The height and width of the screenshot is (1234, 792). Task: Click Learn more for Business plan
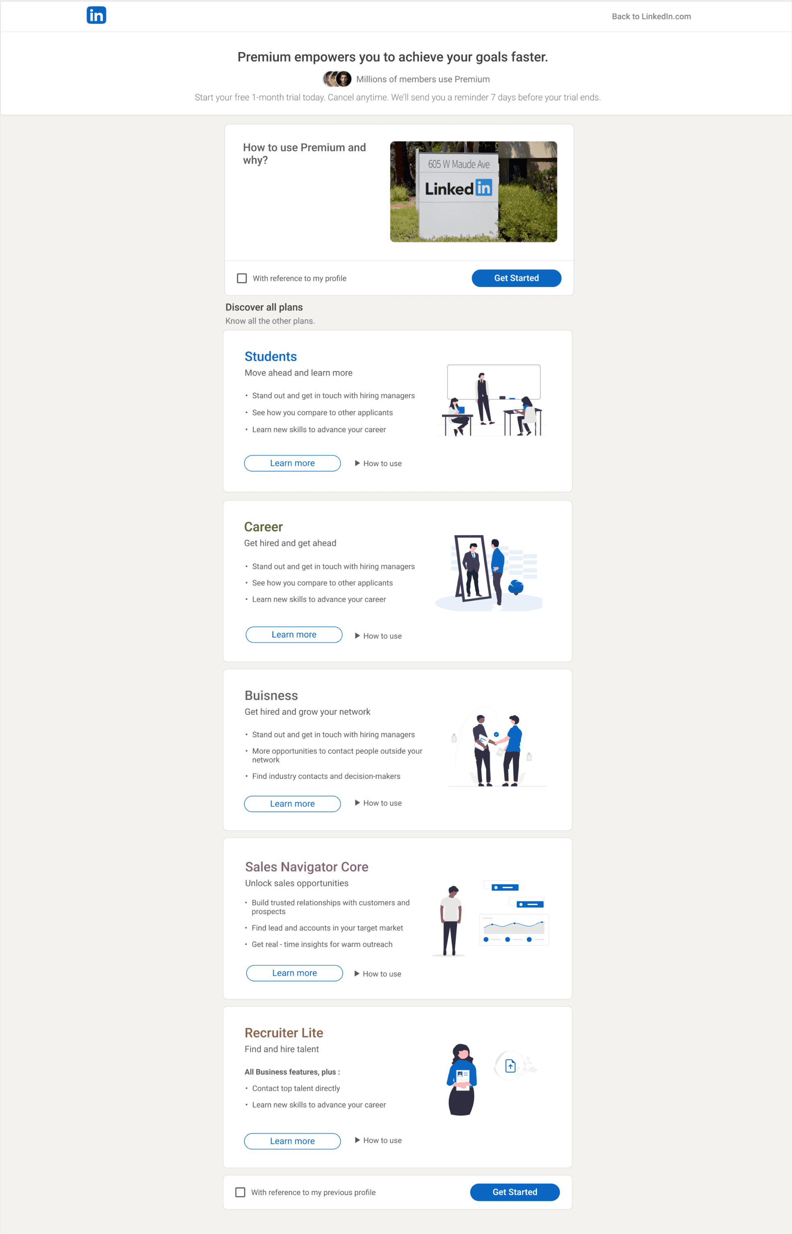click(292, 803)
